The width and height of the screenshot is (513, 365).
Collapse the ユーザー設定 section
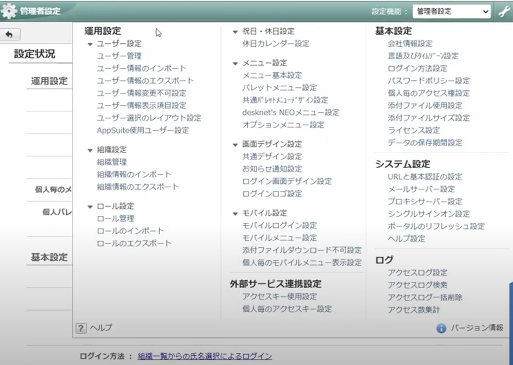click(90, 44)
